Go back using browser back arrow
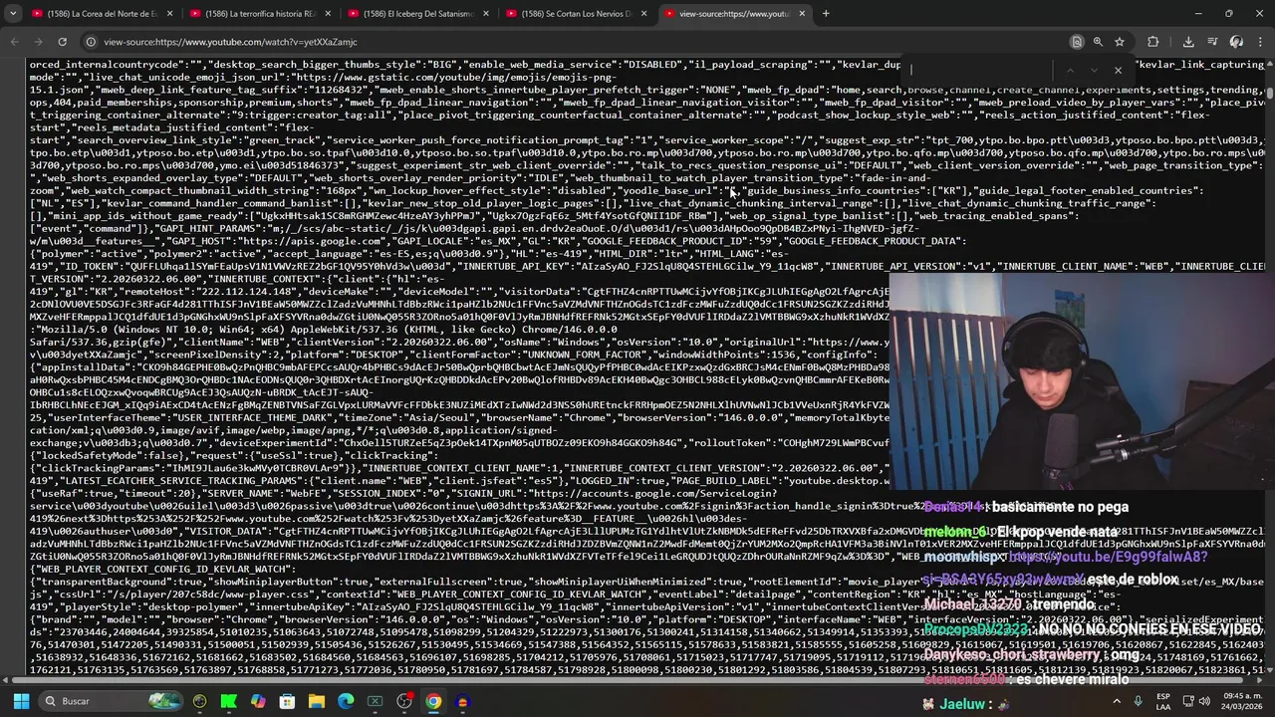Image resolution: width=1275 pixels, height=717 pixels. point(14,42)
